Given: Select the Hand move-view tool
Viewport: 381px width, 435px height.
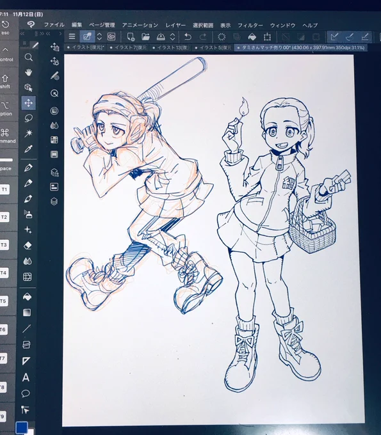Looking at the screenshot, I should pos(28,73).
